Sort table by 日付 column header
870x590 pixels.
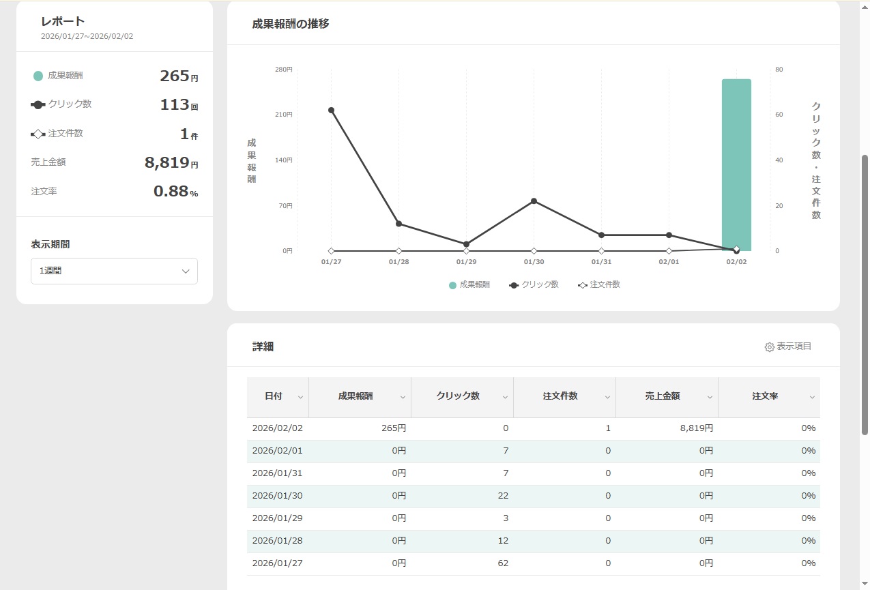(x=278, y=397)
